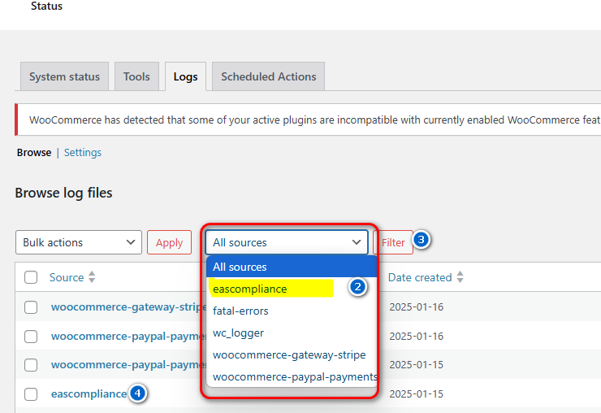Select eascompliance from the sources list
601x413 pixels.
coord(249,289)
